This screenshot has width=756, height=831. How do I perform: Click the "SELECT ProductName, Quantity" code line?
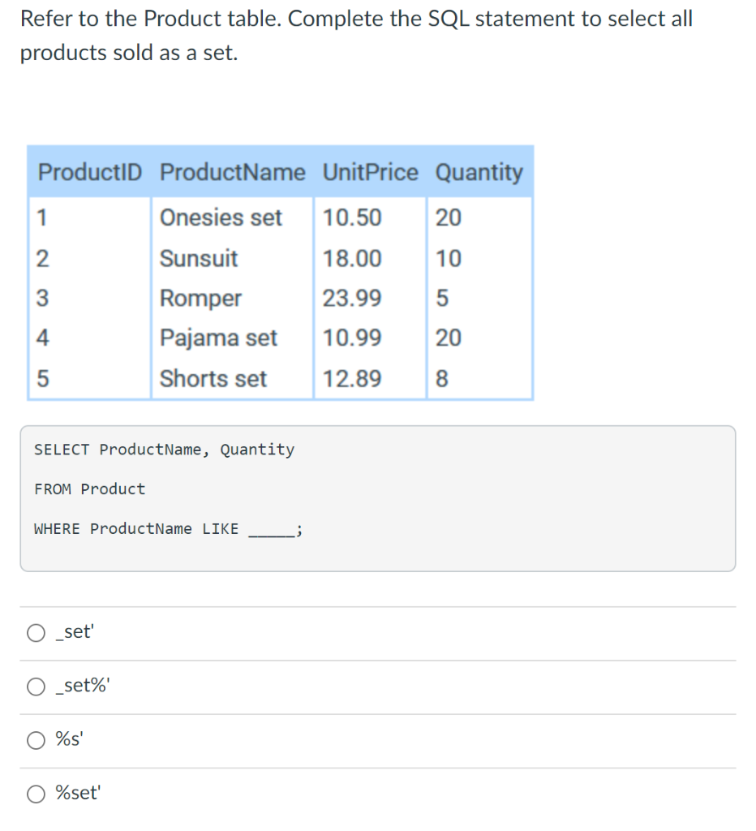coord(164,450)
